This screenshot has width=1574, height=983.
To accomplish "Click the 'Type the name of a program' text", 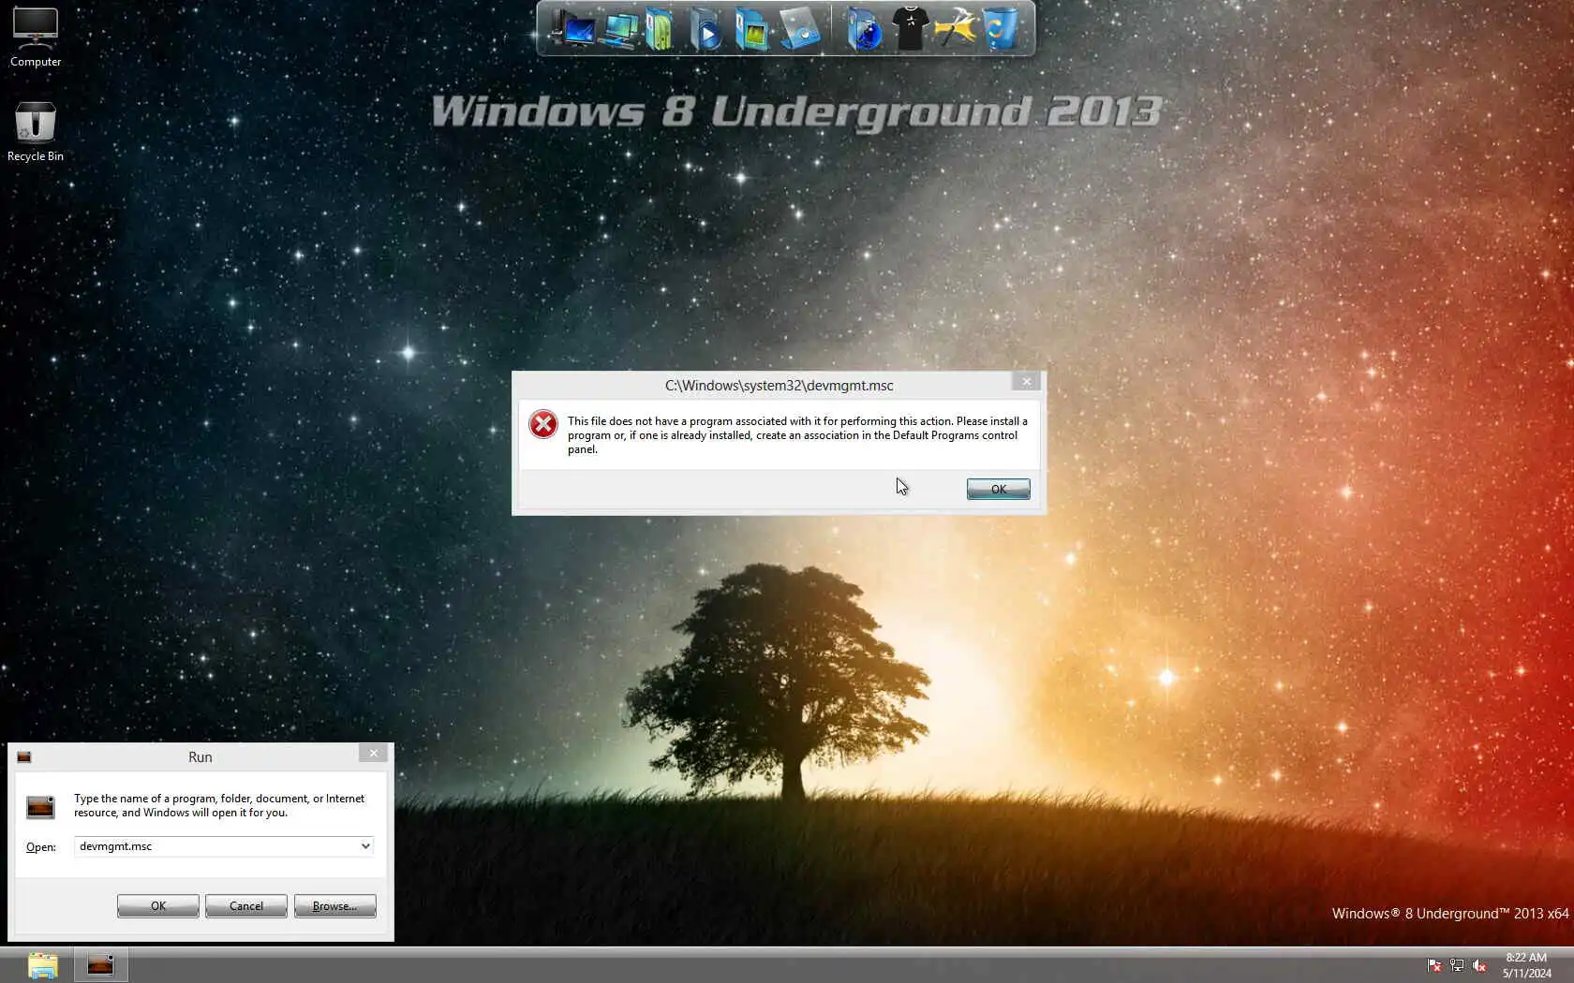I will (219, 805).
